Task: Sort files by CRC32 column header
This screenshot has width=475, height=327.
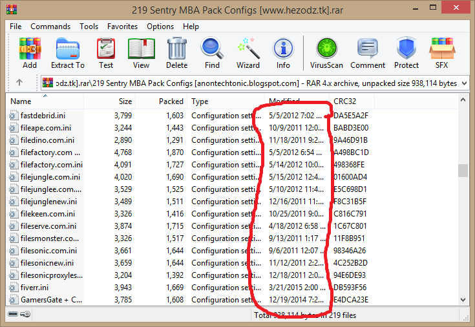Action: click(352, 101)
